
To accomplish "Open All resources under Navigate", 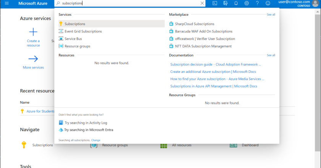I will [x=182, y=145].
